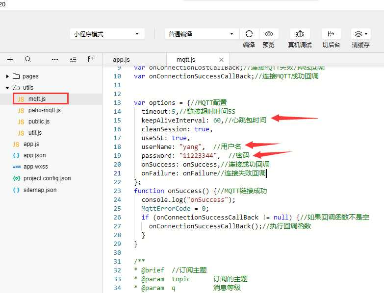Open app.json file
Viewport: 384px width, 293px height.
point(34,155)
